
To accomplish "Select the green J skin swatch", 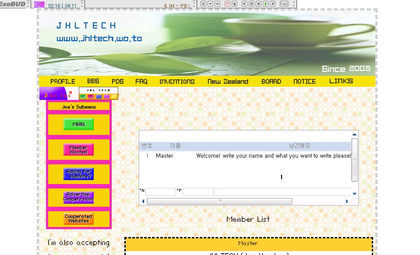I will tap(83, 97).
